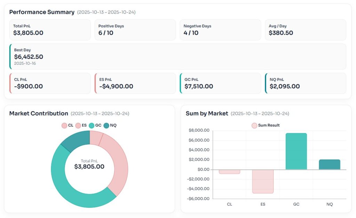
Task: Toggle the Sum Result legend item
Action: click(x=266, y=126)
